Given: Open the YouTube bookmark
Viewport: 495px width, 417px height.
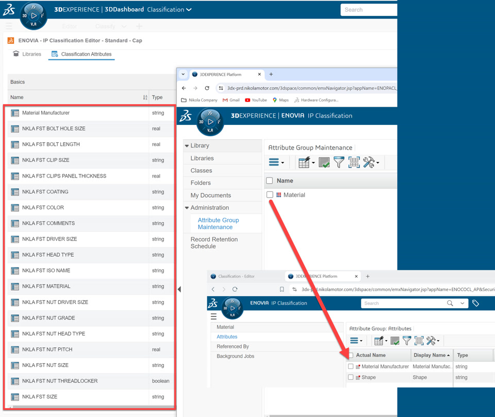Looking at the screenshot, I should coord(256,100).
